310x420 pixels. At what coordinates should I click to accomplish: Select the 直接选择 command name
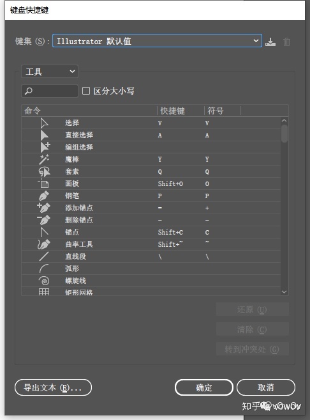[x=79, y=135]
